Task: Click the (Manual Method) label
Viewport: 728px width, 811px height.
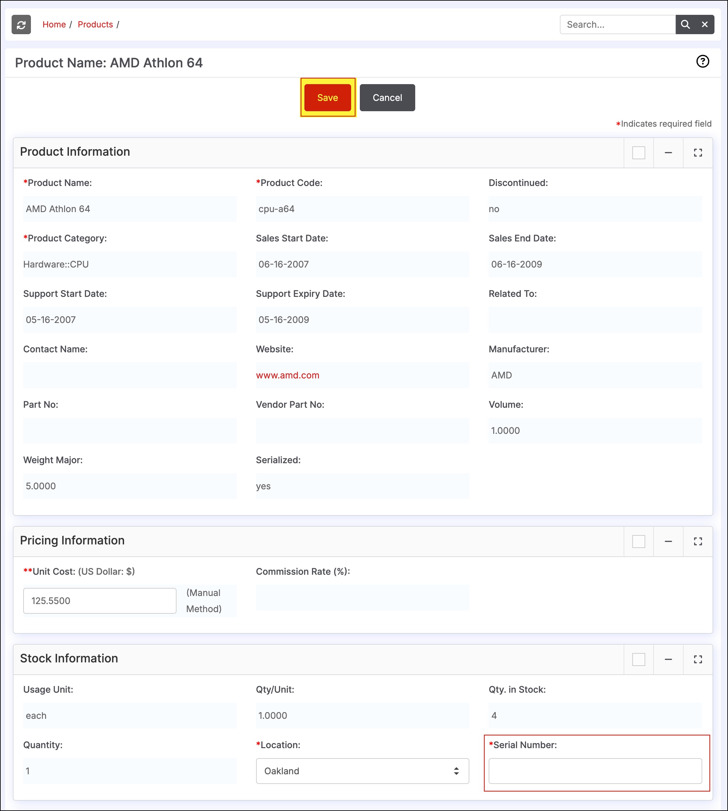Action: pyautogui.click(x=204, y=601)
